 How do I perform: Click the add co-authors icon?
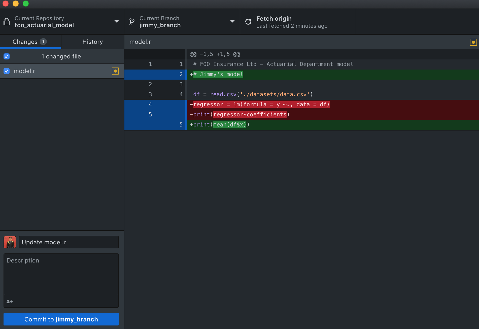point(10,302)
